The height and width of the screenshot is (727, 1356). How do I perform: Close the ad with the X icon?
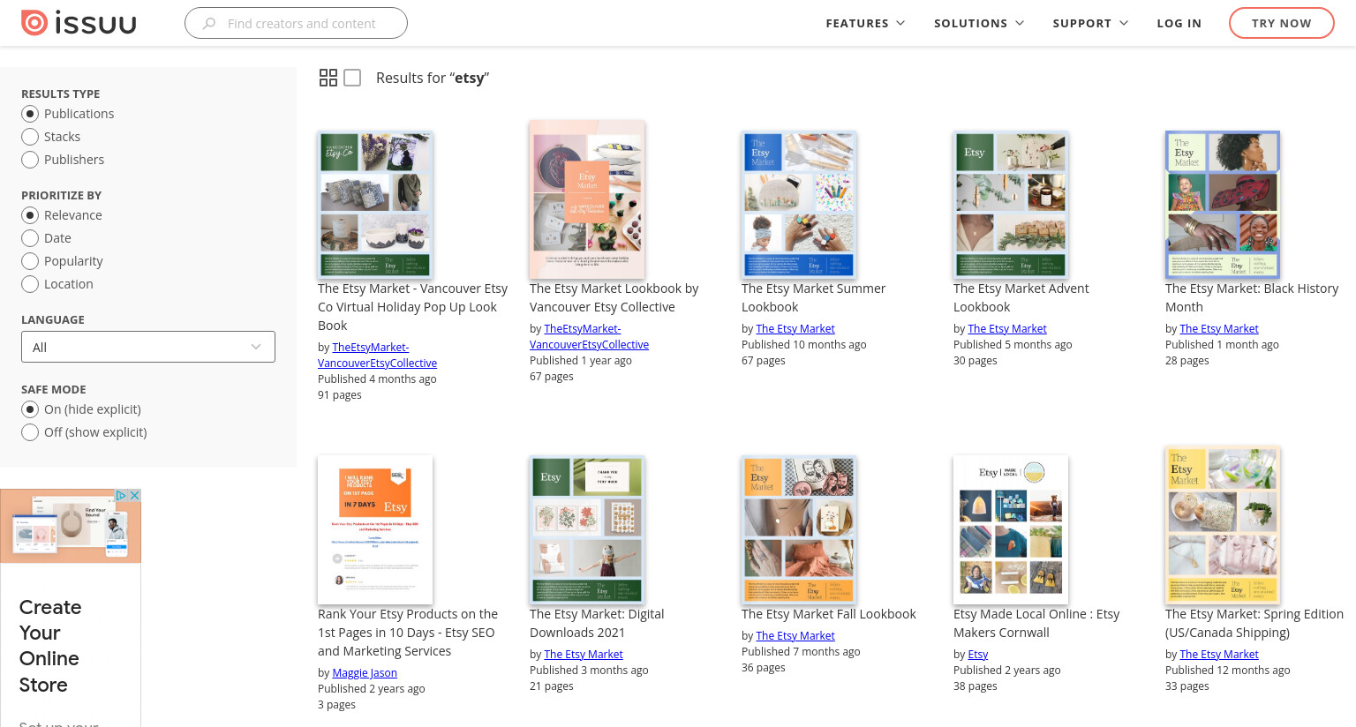135,496
